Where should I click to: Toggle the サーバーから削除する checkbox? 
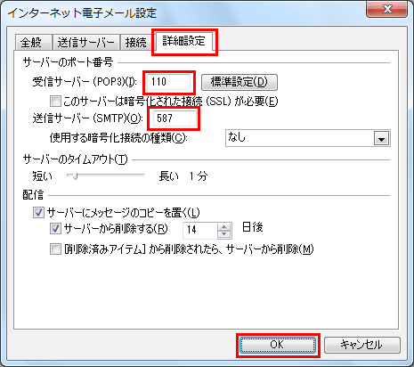point(55,229)
